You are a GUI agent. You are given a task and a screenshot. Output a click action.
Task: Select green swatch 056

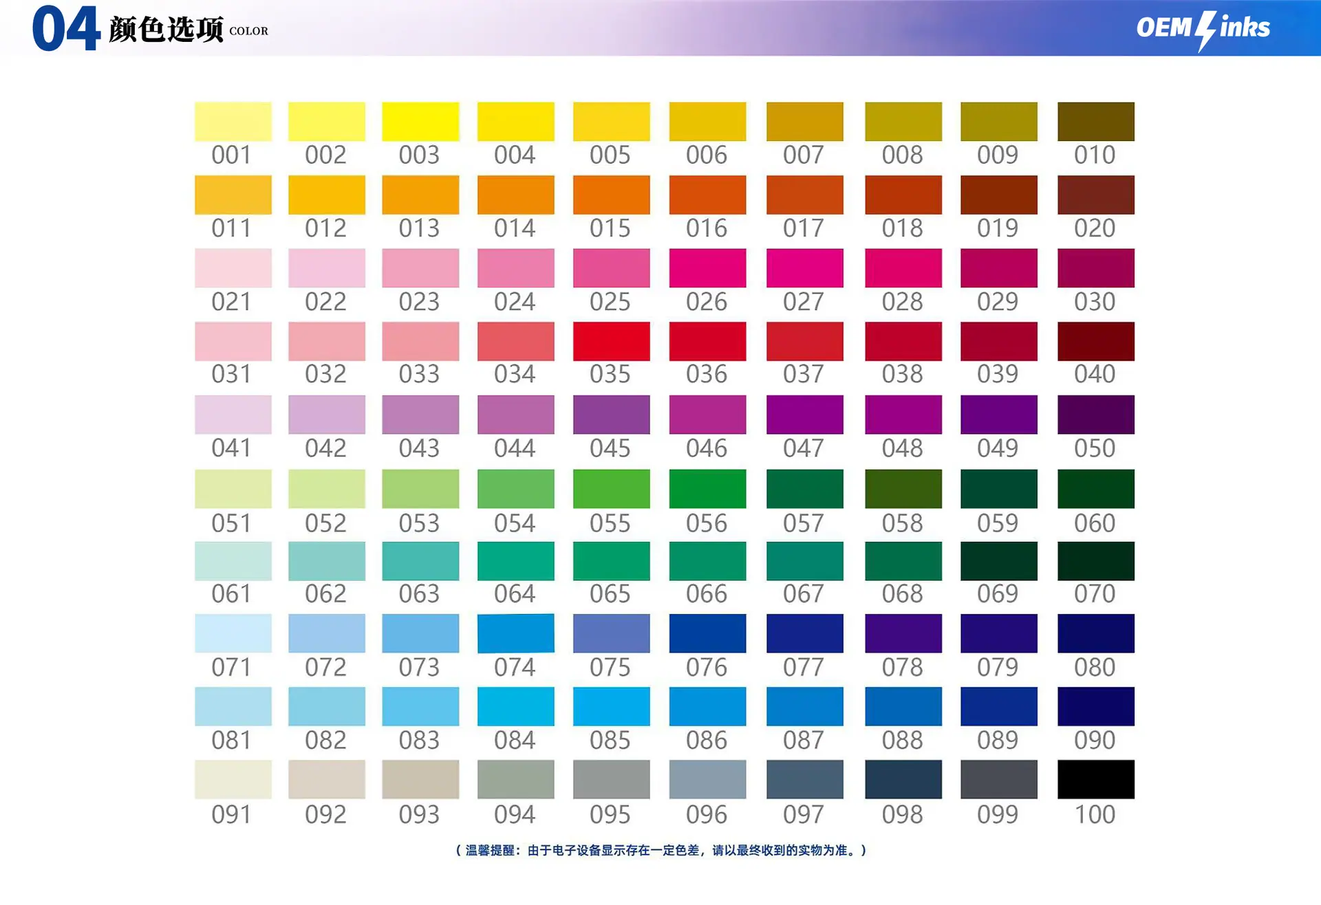[x=707, y=489]
